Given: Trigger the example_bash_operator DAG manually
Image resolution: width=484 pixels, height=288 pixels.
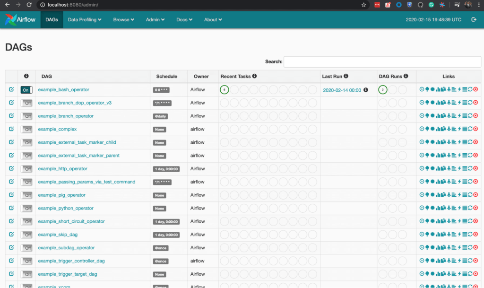Looking at the screenshot, I should 422,89.
